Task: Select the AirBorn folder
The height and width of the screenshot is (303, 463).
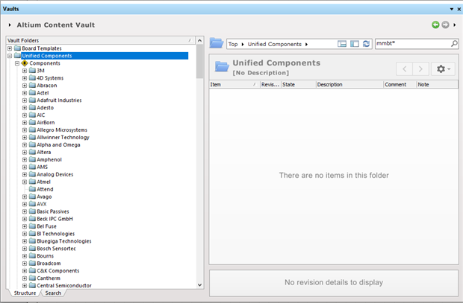Action: [x=46, y=123]
